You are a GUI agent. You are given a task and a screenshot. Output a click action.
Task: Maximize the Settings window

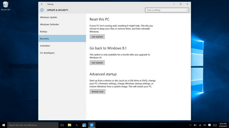(x=181, y=4)
